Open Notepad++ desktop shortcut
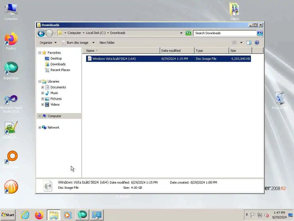 pyautogui.click(x=11, y=130)
